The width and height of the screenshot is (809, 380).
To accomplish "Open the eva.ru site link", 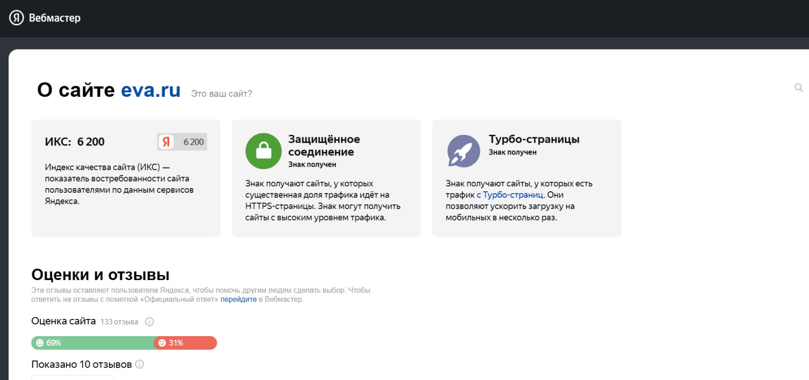I will [x=151, y=90].
